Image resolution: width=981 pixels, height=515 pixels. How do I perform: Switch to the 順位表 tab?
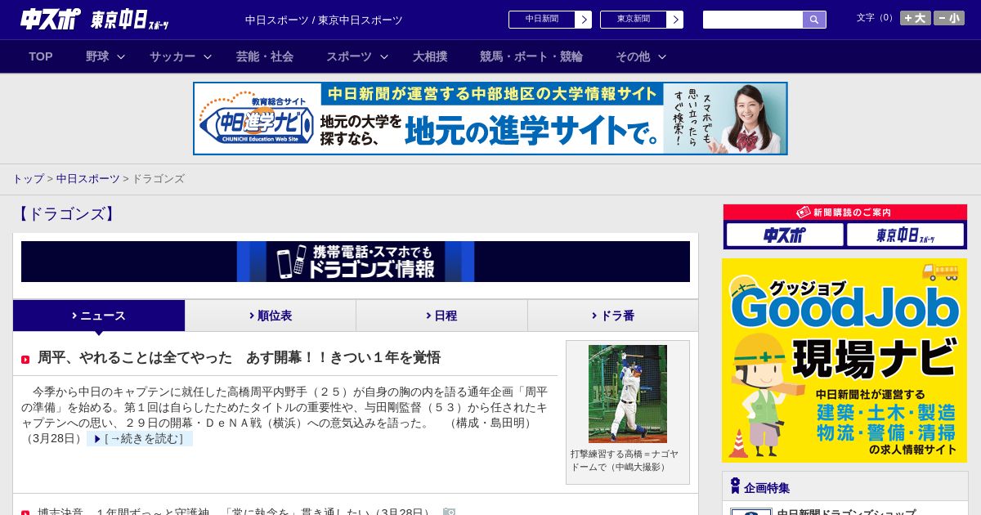(271, 316)
